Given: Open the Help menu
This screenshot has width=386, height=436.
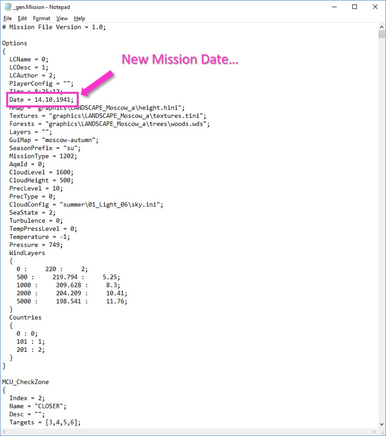Looking at the screenshot, I should pos(79,18).
